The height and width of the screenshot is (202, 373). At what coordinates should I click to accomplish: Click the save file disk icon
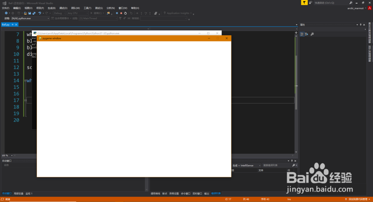(x=30, y=13)
